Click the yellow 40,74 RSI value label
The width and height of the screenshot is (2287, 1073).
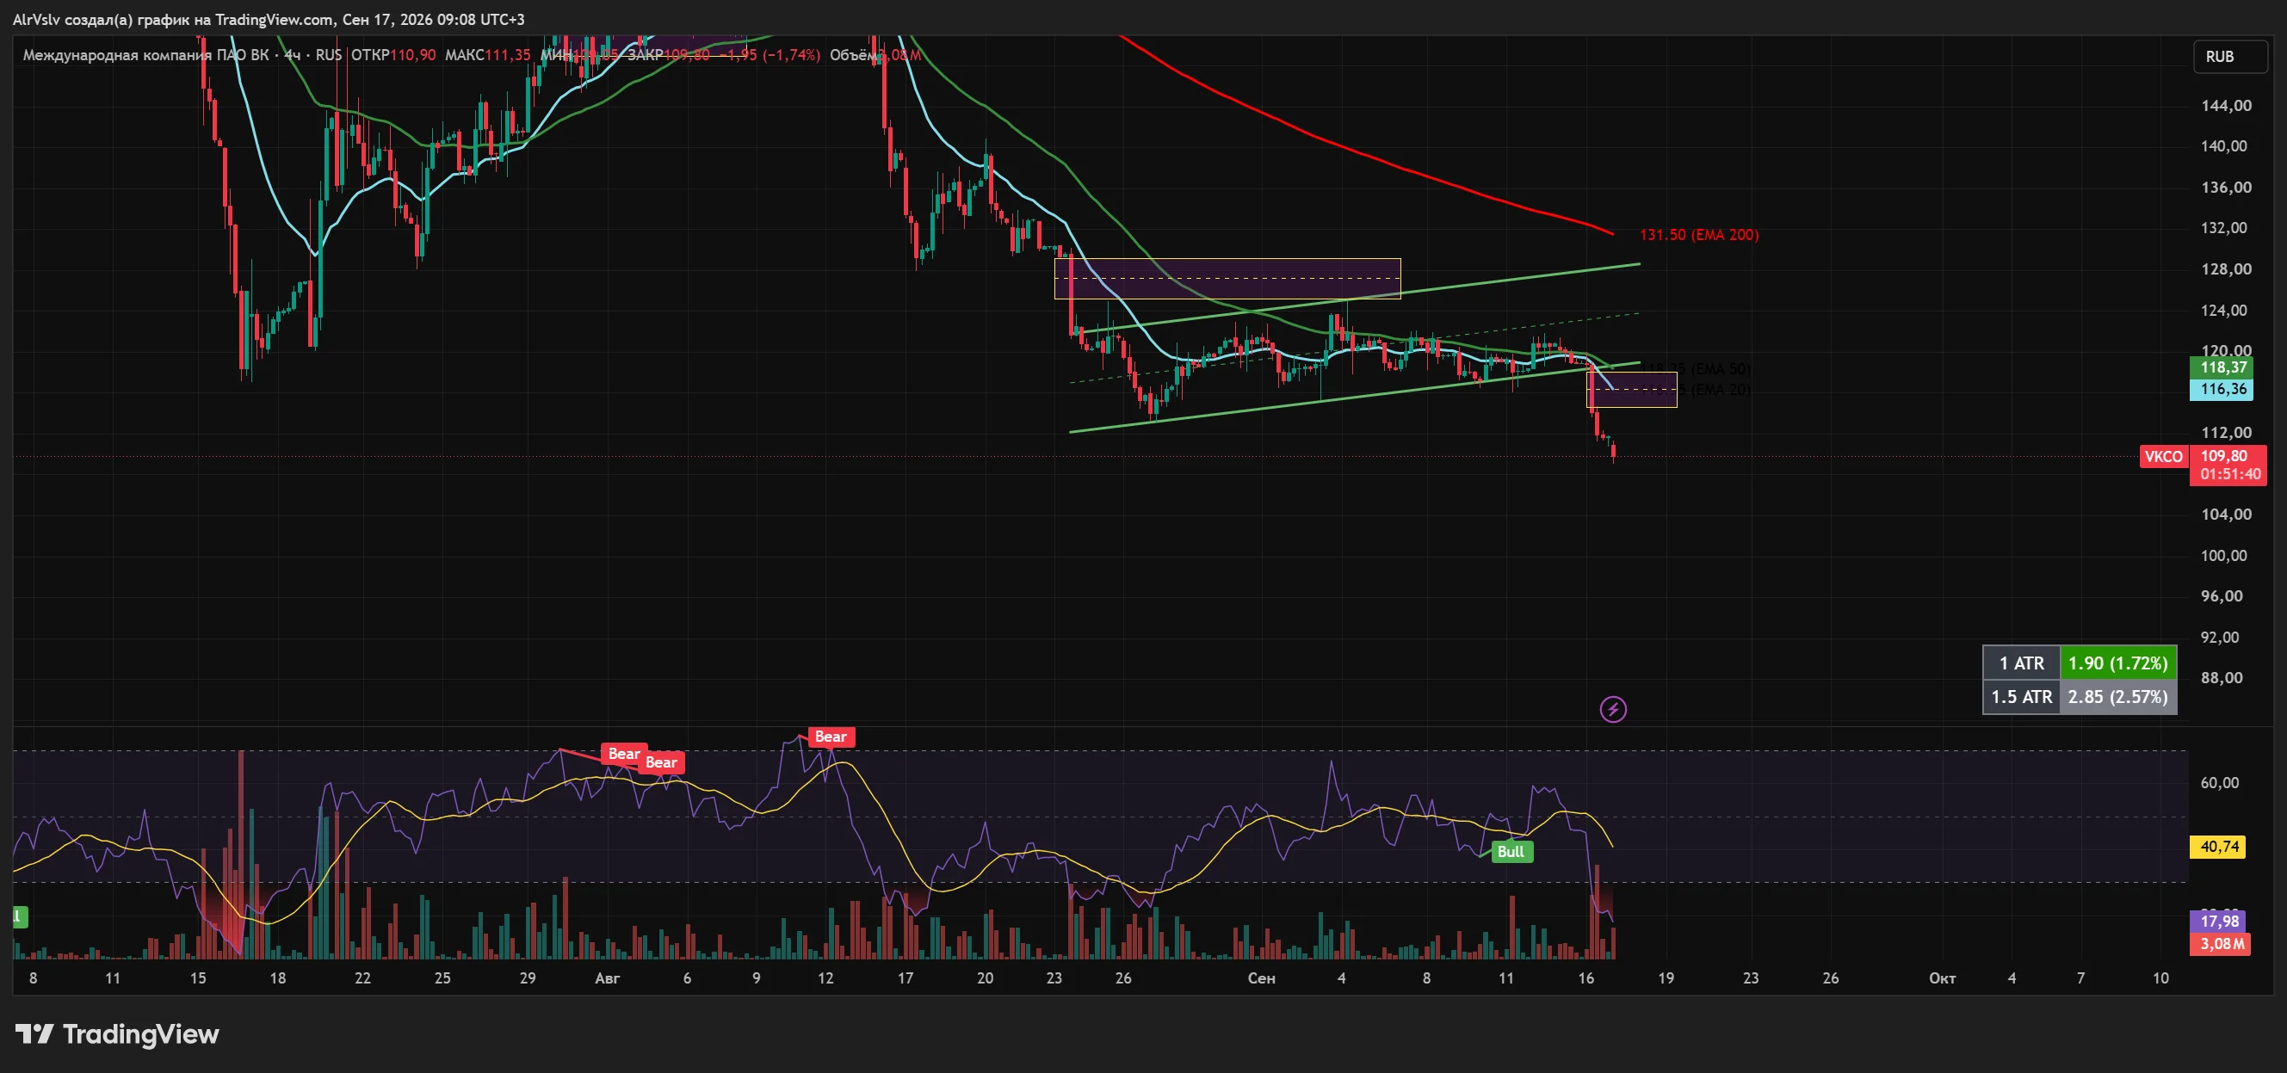(x=2219, y=847)
